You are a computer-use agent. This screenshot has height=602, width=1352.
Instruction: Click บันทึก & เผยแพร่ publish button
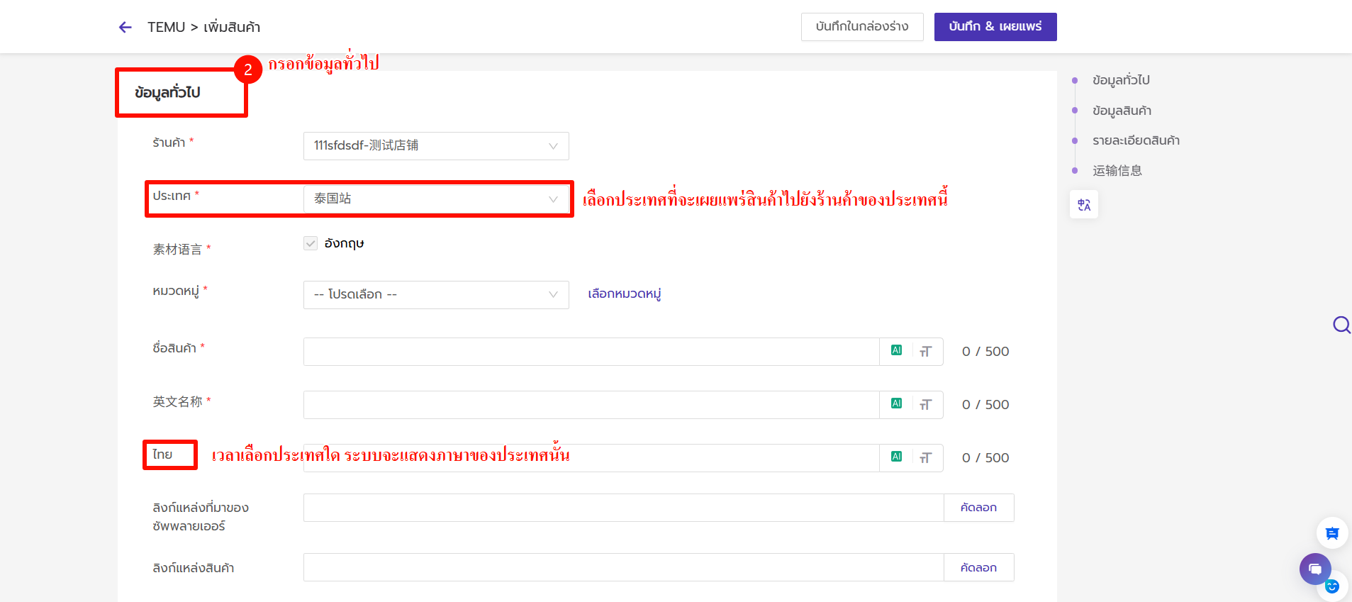pyautogui.click(x=995, y=27)
